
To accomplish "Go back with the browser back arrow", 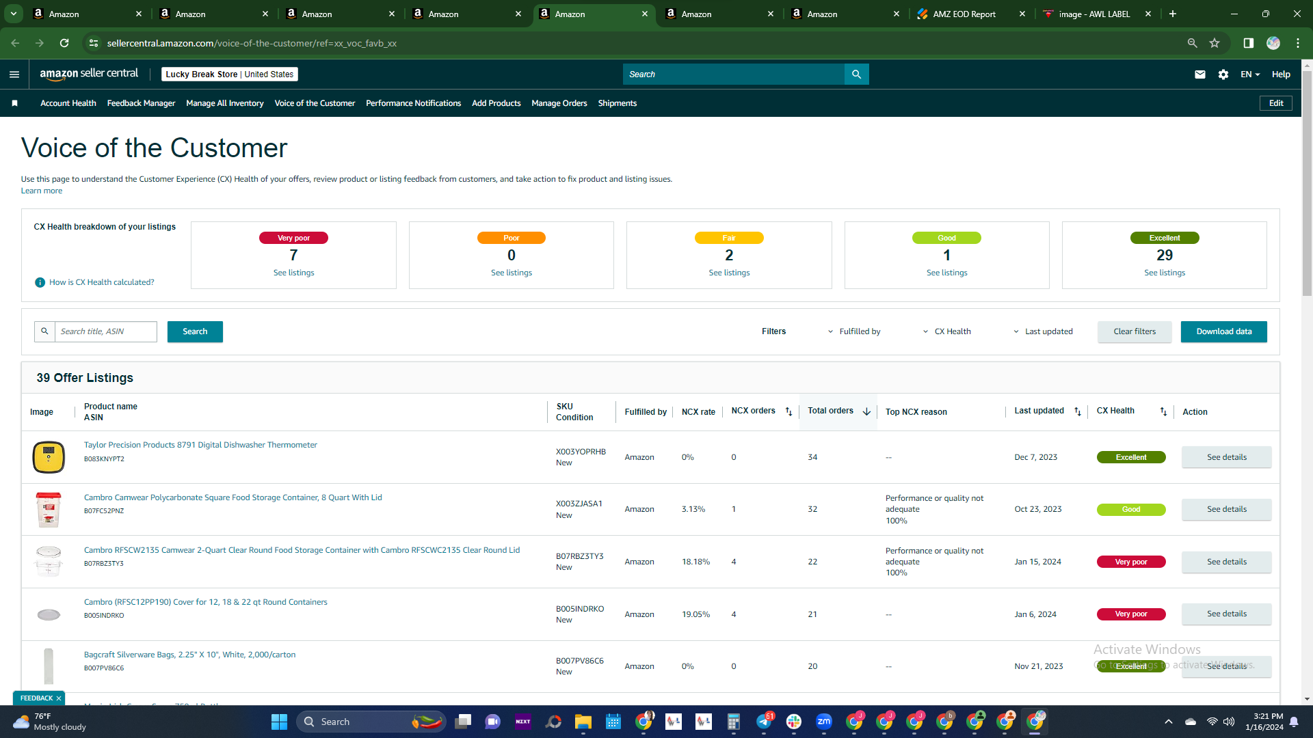I will 15,43.
